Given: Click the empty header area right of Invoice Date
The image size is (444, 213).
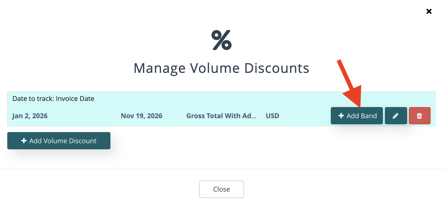Looking at the screenshot, I should 223,99.
